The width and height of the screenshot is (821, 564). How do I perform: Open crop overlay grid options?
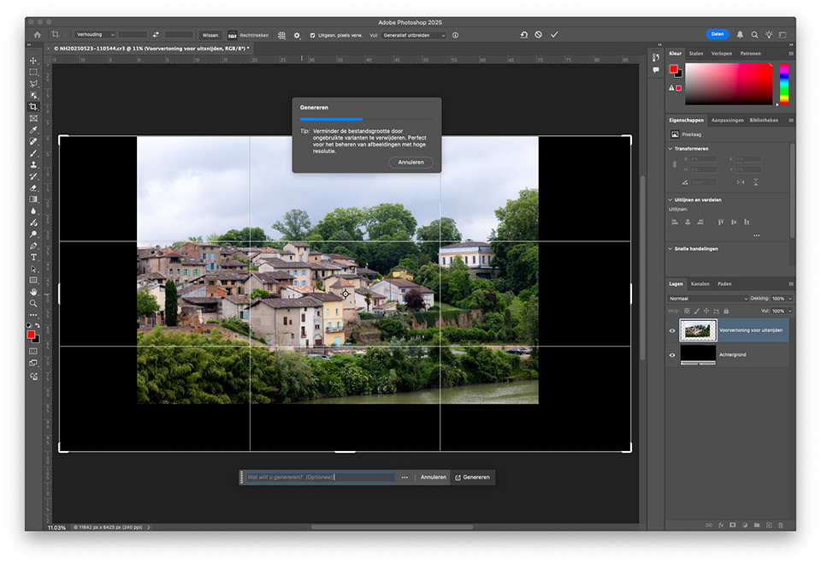point(281,35)
